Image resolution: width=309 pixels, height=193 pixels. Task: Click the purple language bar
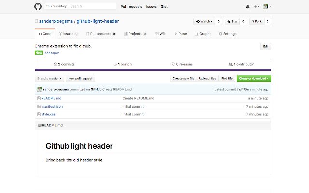[x=153, y=70]
